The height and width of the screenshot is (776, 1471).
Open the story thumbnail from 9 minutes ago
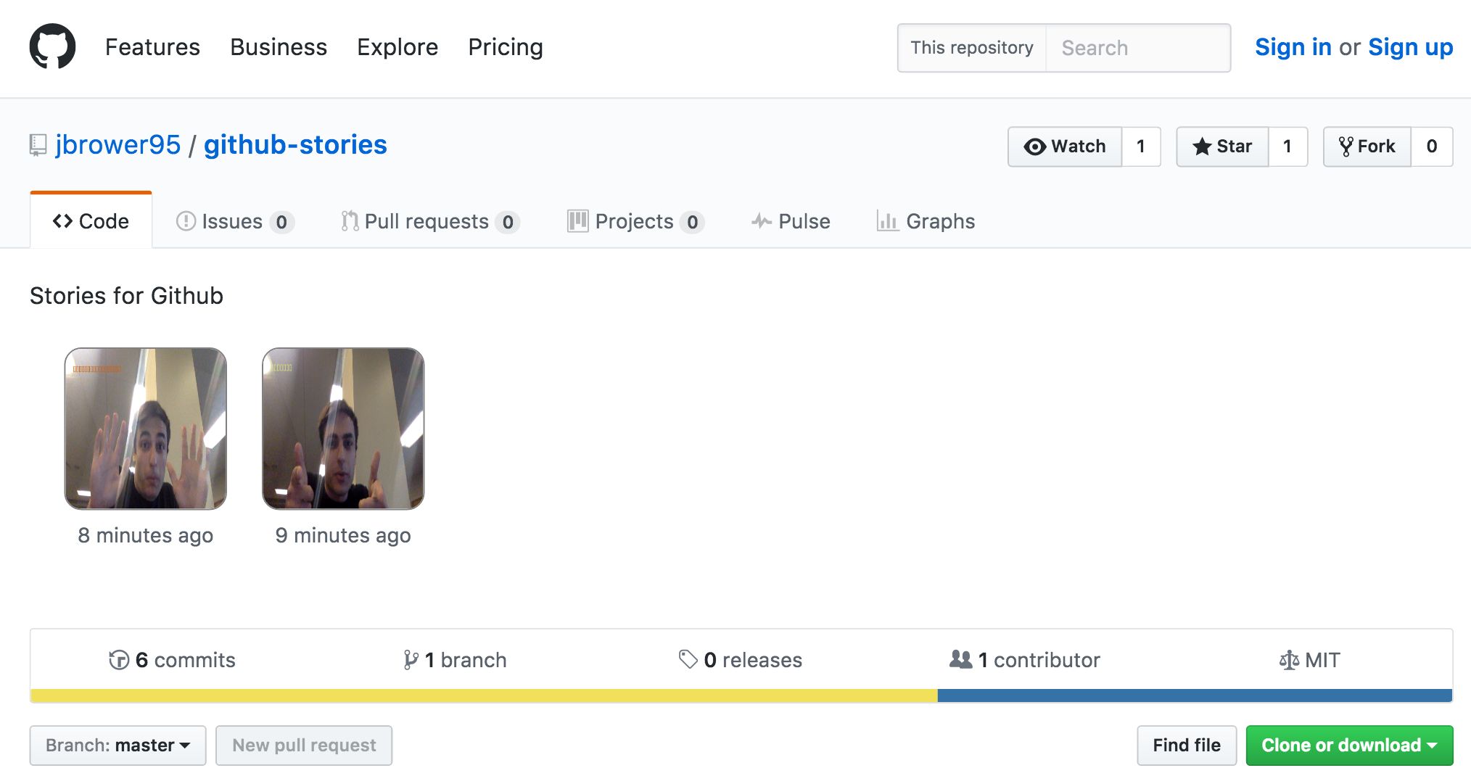tap(343, 429)
